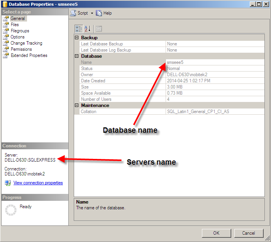This screenshot has height=242, width=271.
Task: Collapse the Backup section
Action: pos(77,38)
